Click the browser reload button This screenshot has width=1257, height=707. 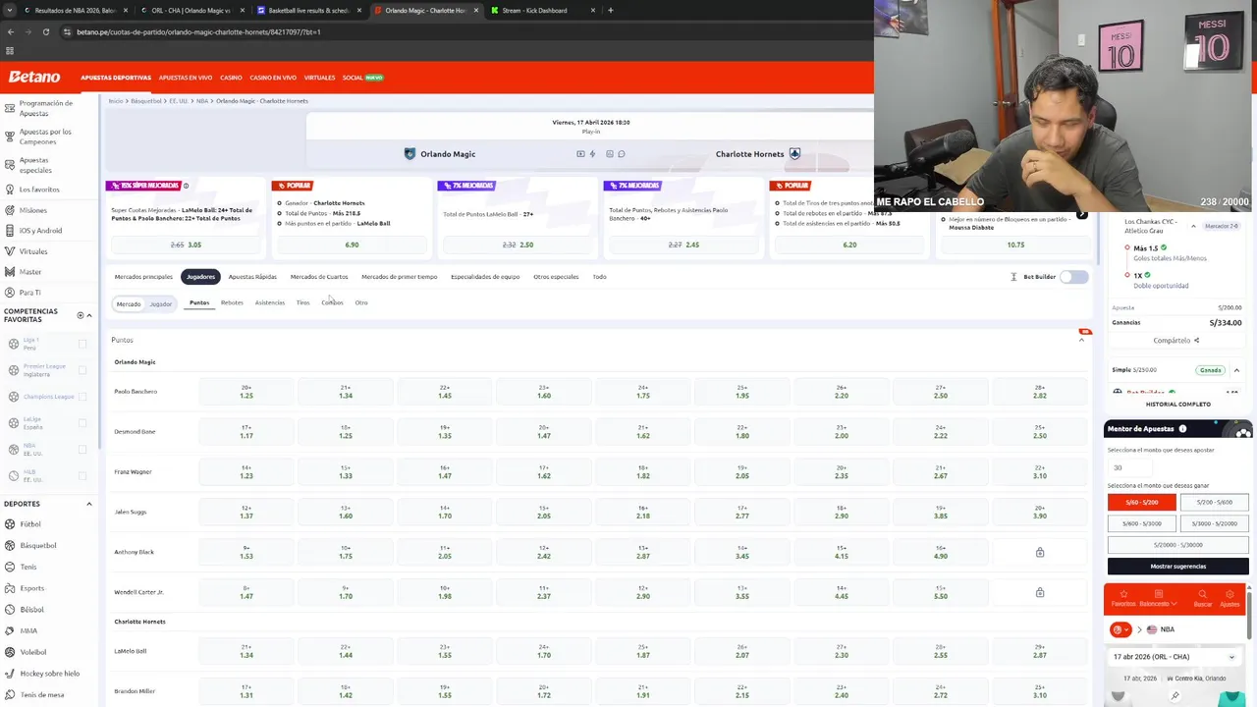[45, 31]
